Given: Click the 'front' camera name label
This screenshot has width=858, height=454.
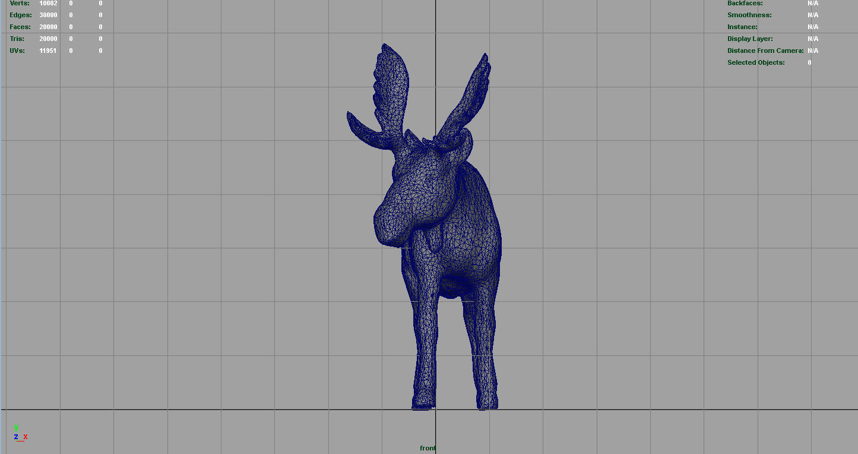Looking at the screenshot, I should [428, 448].
